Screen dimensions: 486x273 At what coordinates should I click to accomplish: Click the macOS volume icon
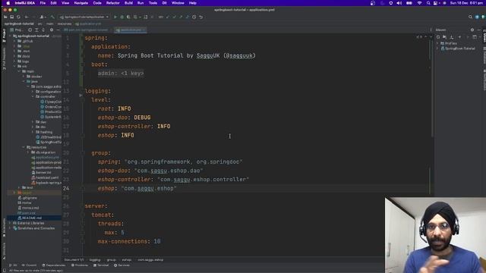(x=399, y=3)
